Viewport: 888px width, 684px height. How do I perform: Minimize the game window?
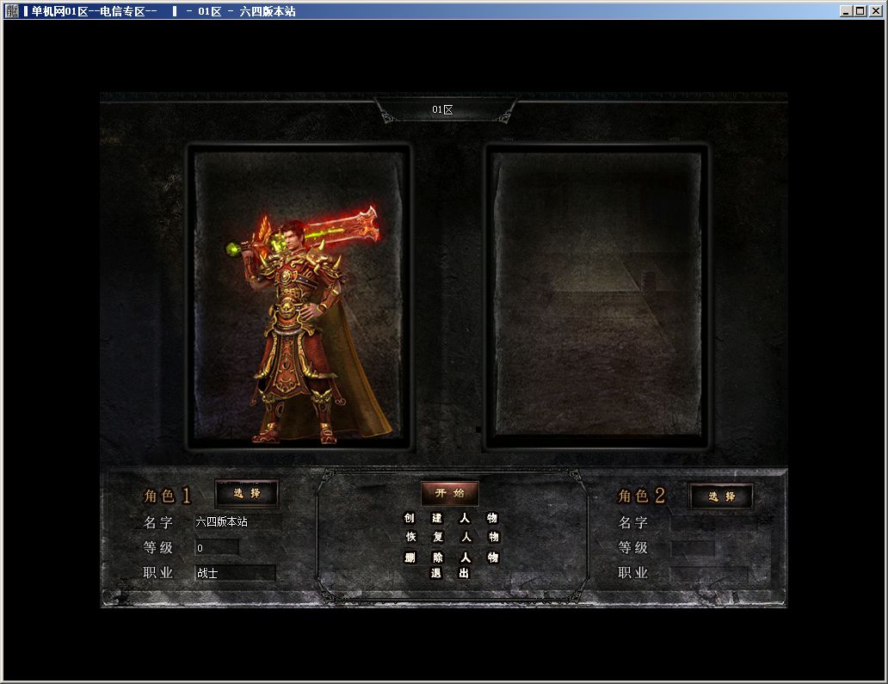(x=846, y=11)
